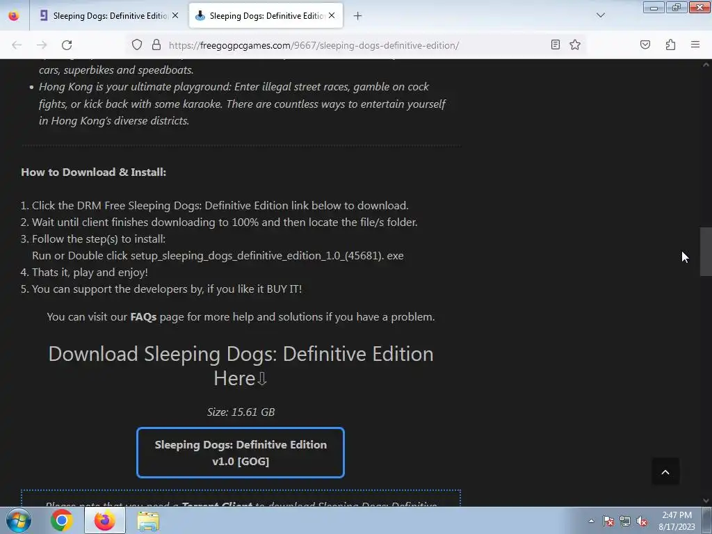Open the tracking protection shield icon
The image size is (712, 534).
point(137,45)
